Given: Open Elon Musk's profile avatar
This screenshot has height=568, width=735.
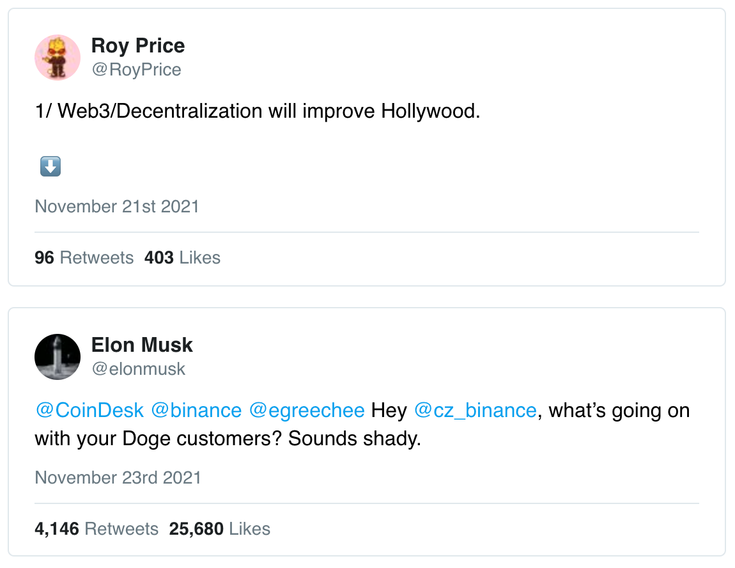Looking at the screenshot, I should click(58, 357).
